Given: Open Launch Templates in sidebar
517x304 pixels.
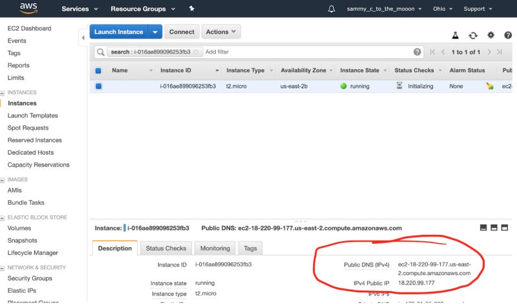Looking at the screenshot, I should (33, 116).
